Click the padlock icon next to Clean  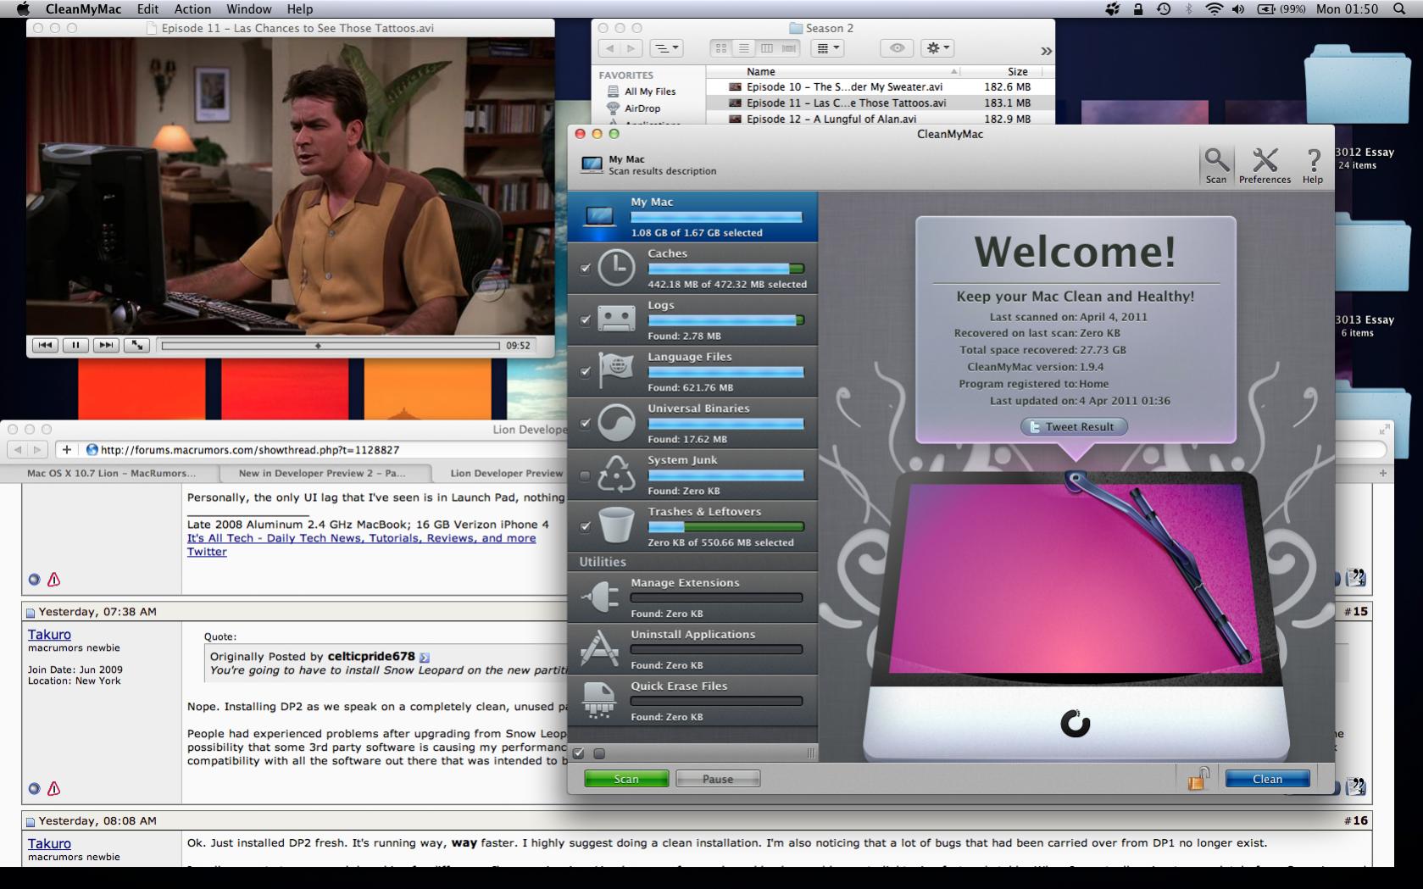point(1198,778)
